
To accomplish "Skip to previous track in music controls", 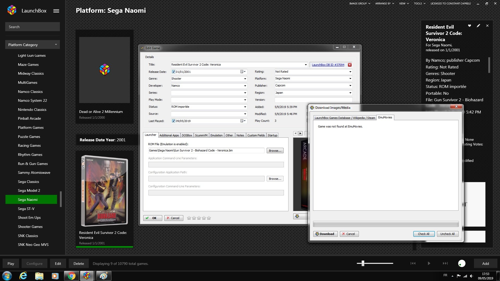I will [413, 263].
